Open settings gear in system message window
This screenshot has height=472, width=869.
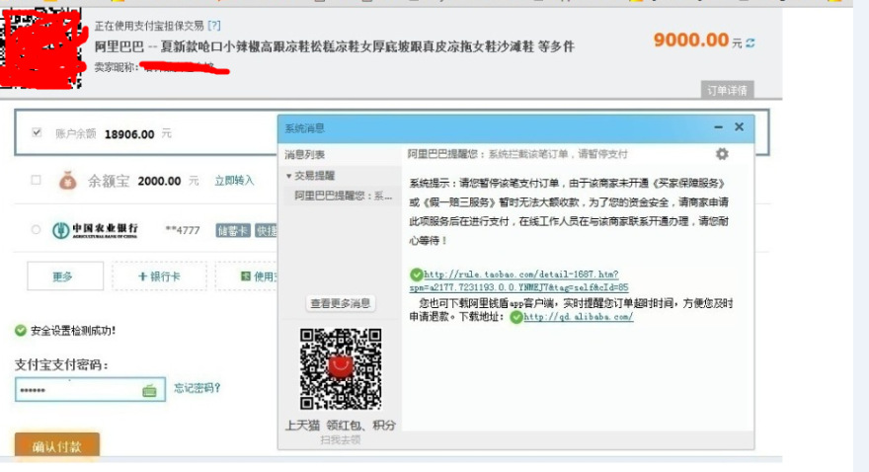tap(722, 154)
